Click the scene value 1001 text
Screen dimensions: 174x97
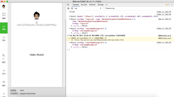22,90
